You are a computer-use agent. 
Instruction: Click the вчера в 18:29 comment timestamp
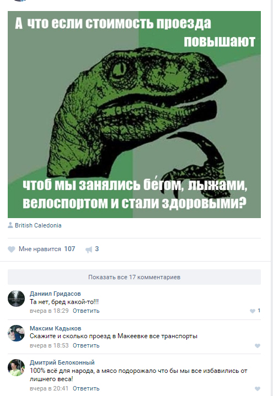49,311
